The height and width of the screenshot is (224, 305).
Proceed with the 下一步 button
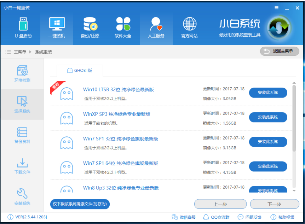[x=274, y=204]
